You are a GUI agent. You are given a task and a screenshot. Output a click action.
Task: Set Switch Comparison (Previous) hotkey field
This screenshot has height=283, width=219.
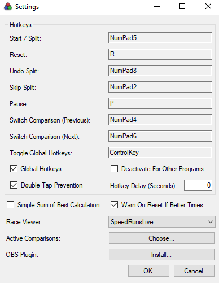tap(160, 120)
